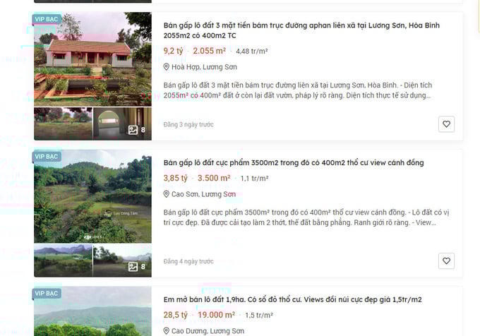The height and width of the screenshot is (336, 480).
Task: Open small field thumbnail under red-roof house photo
Action: coord(63,124)
